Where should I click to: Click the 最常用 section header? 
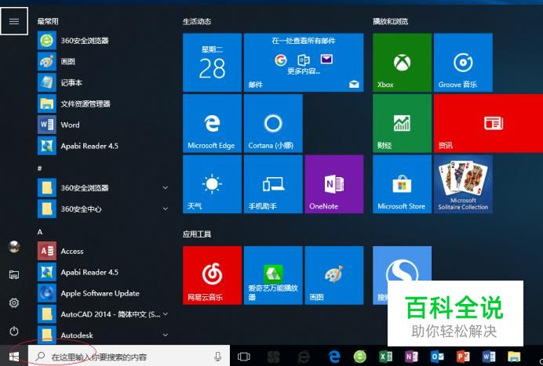(x=48, y=21)
